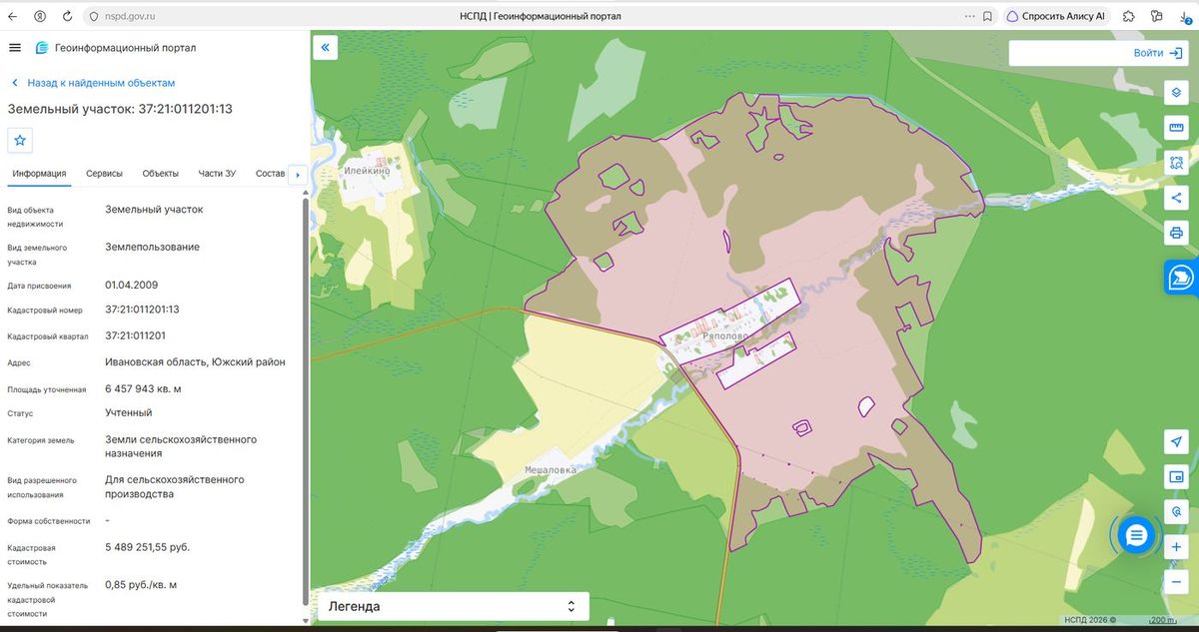Open the browser three-dots page menu
Viewport: 1199px width, 632px height.
coord(969,16)
